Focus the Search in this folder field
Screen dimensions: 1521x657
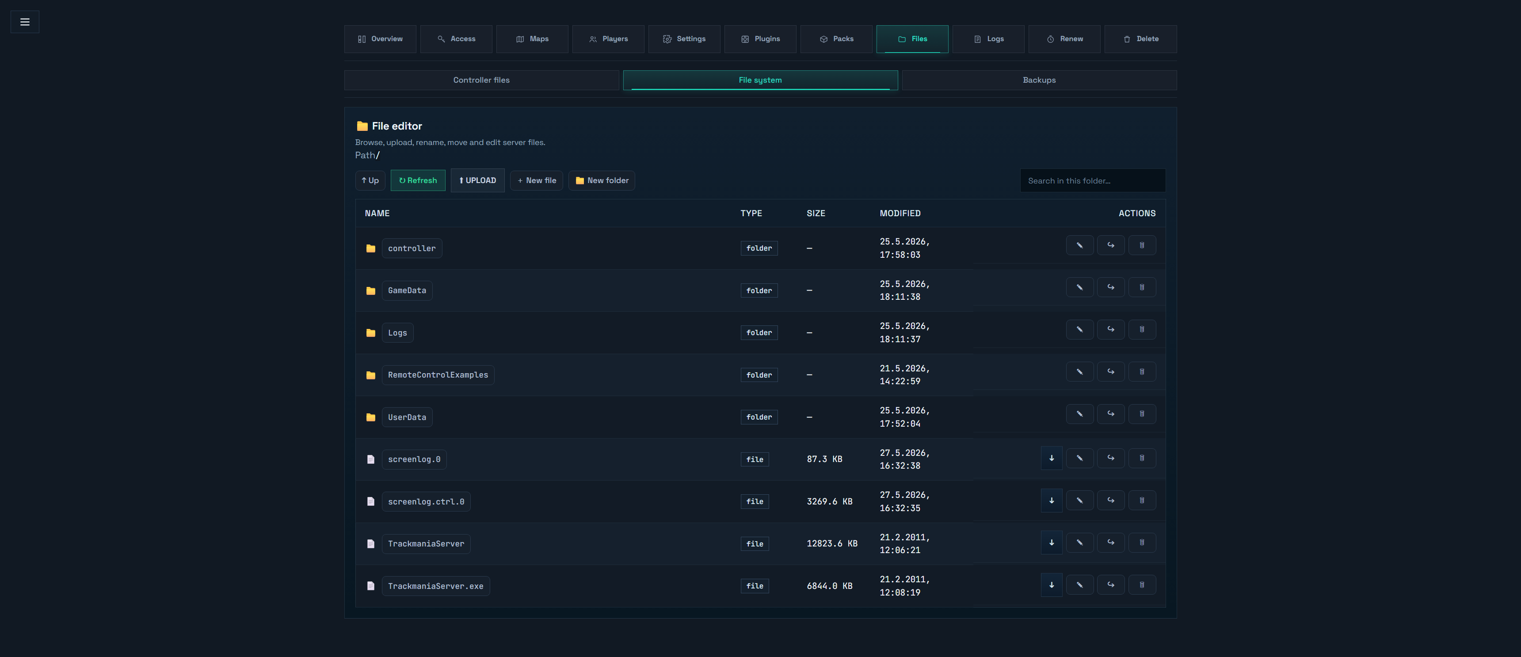tap(1092, 181)
